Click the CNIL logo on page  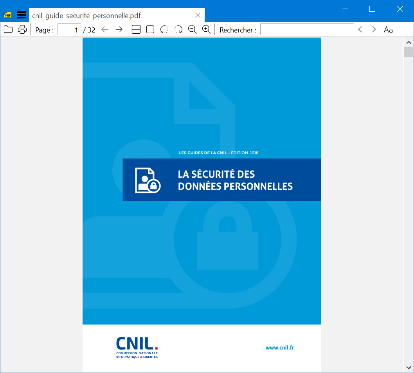point(137,348)
